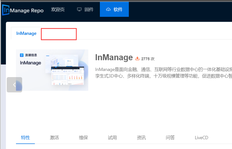The height and width of the screenshot is (149, 232).
Task: Click the InManage Repo logo icon
Action: 6,10
